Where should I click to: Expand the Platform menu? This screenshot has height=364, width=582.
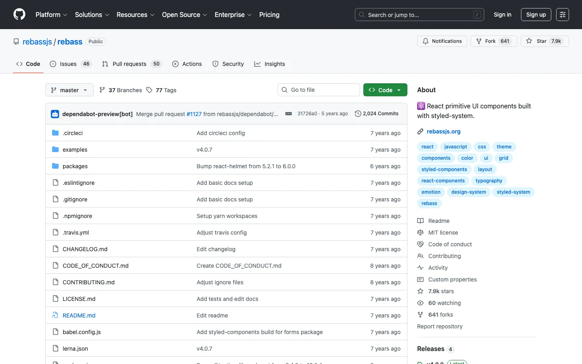[x=51, y=15]
